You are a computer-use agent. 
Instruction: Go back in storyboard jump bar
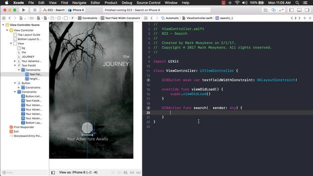coord(9,18)
